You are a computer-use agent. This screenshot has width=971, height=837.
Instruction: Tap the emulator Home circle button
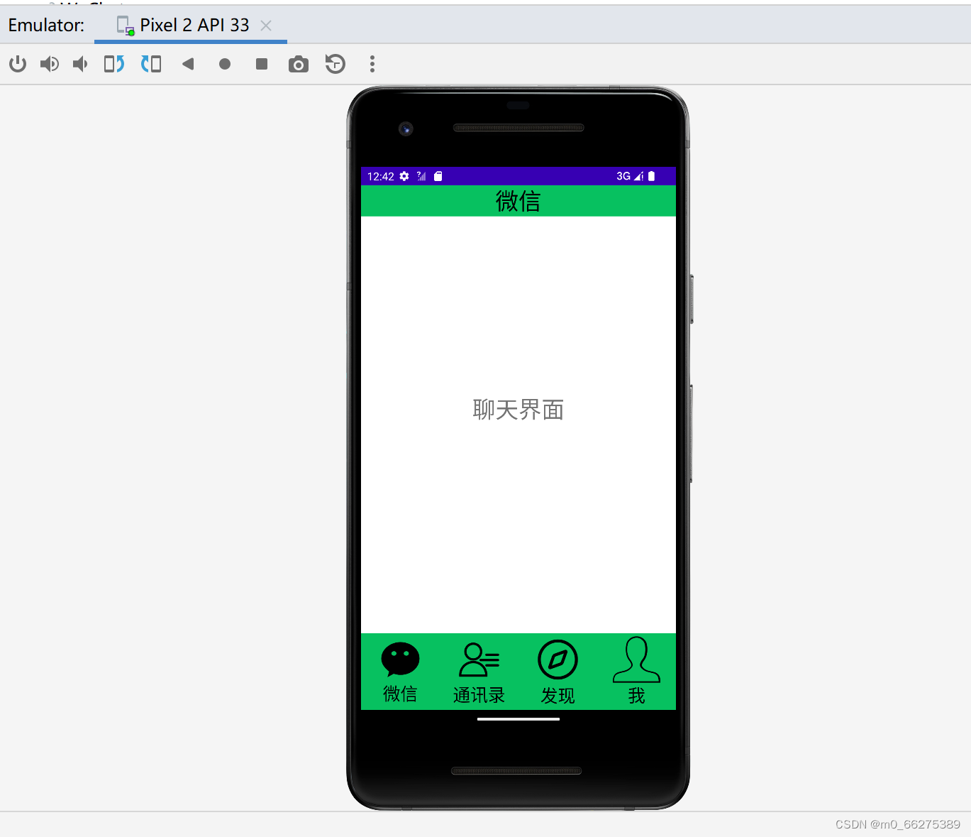tap(225, 64)
